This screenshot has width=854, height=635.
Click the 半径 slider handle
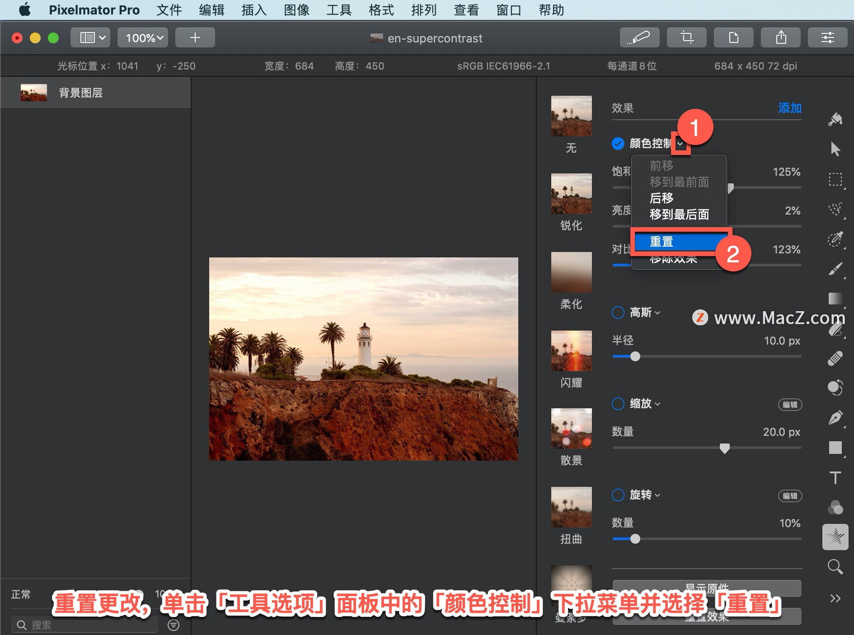coord(635,357)
